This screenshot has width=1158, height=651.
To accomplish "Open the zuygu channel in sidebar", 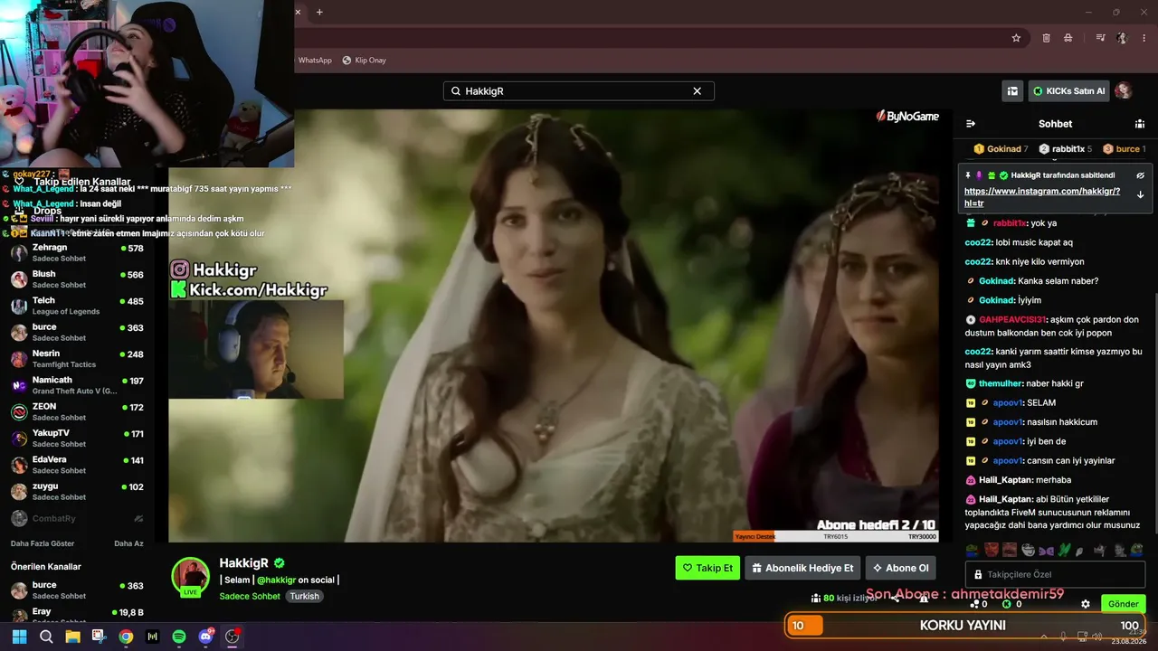I will click(x=77, y=491).
